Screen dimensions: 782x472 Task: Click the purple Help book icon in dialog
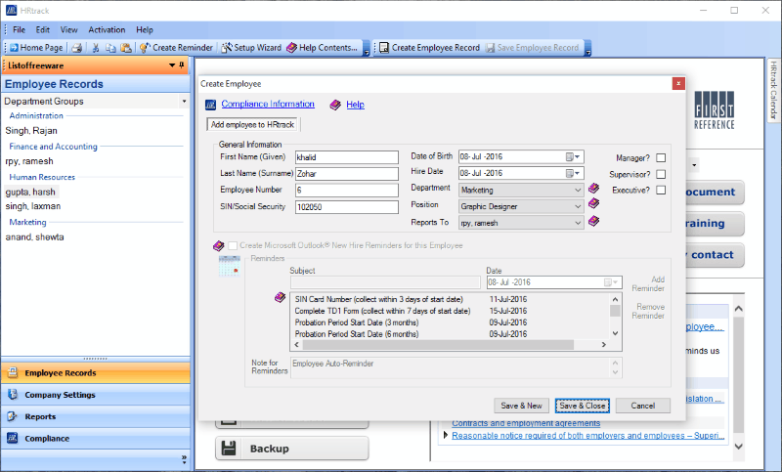coord(335,105)
